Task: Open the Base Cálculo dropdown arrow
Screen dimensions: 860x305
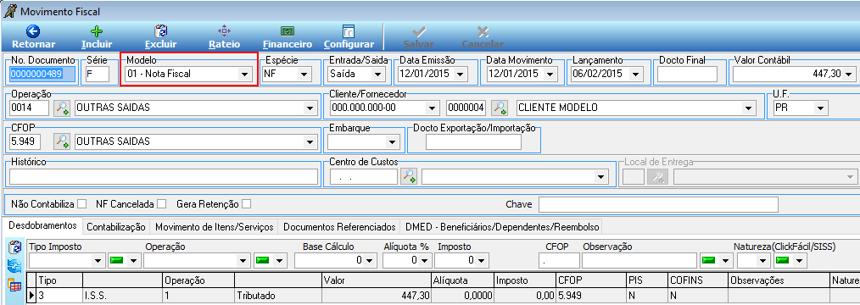Action: click(x=370, y=261)
